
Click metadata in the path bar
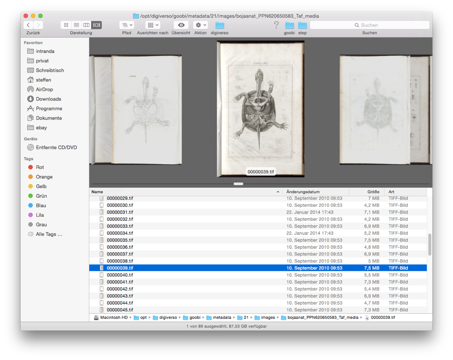(219, 317)
